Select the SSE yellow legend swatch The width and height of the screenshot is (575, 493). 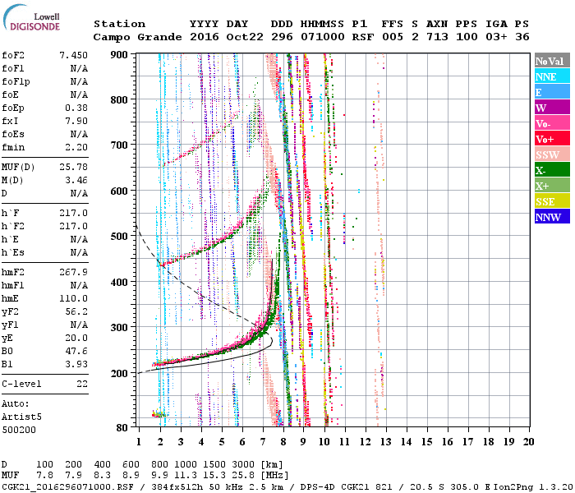tap(552, 200)
